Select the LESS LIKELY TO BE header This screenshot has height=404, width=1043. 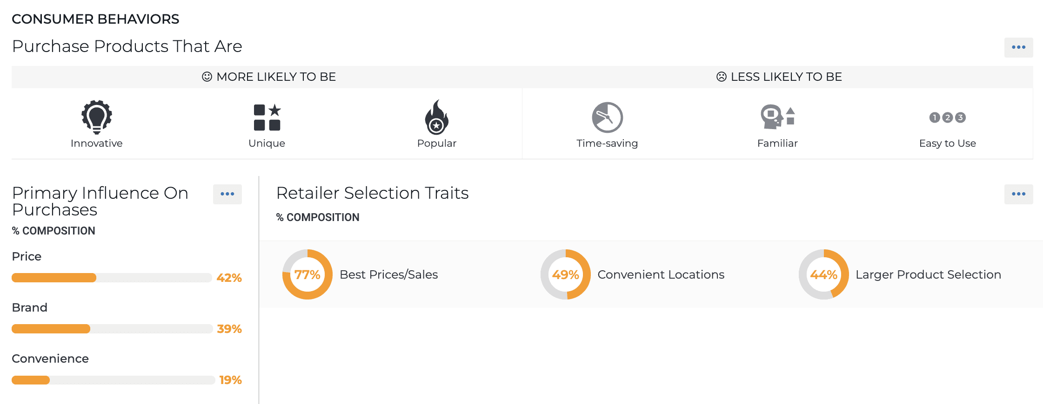(x=786, y=77)
